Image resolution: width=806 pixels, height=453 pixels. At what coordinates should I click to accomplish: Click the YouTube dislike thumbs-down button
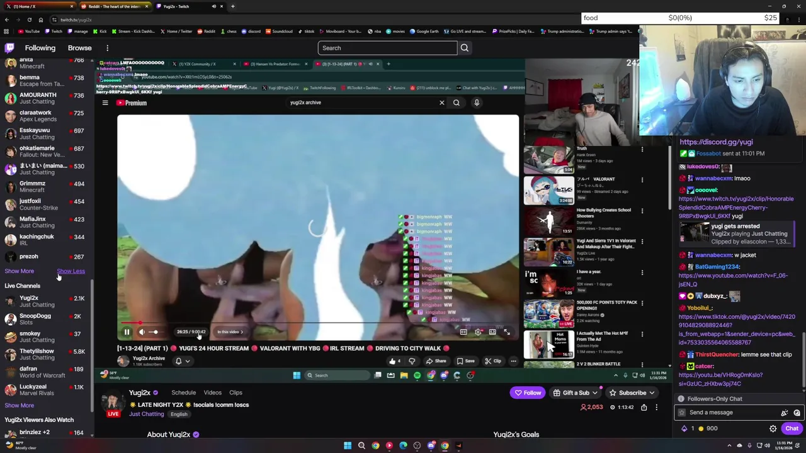pos(412,361)
